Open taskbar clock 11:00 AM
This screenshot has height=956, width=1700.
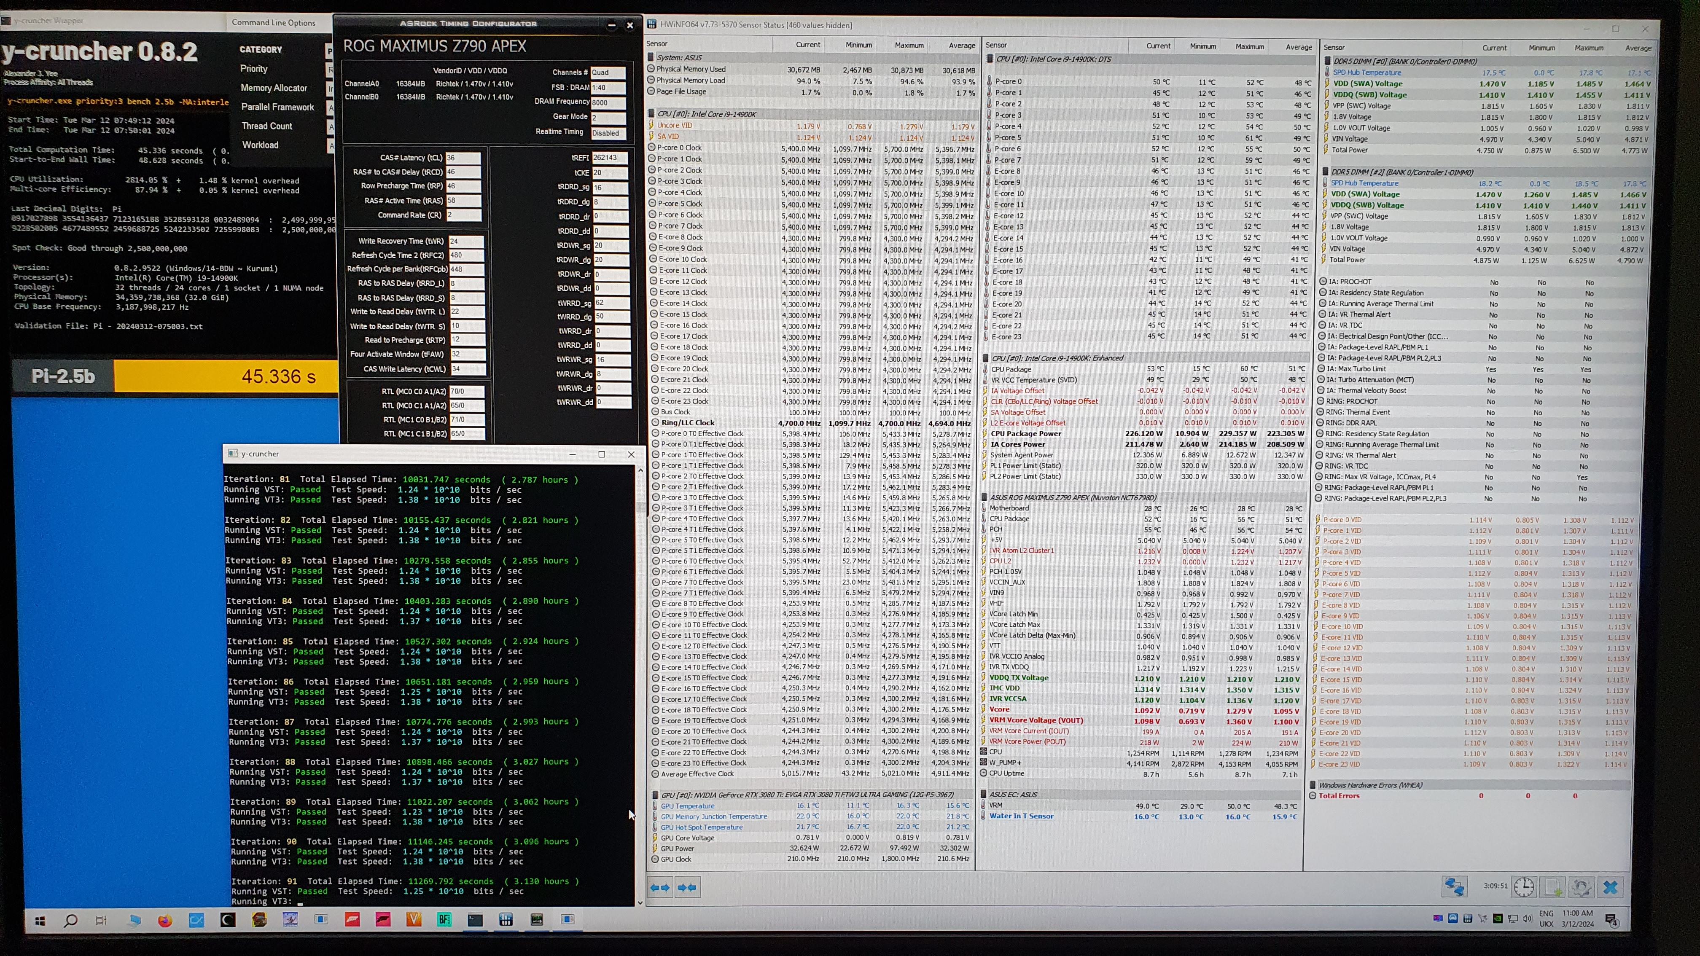coord(1578,918)
